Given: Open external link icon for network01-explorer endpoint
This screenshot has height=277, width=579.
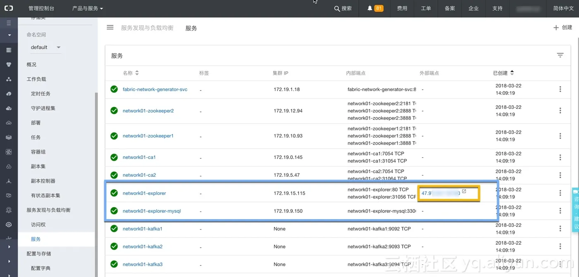Looking at the screenshot, I should pos(464,191).
